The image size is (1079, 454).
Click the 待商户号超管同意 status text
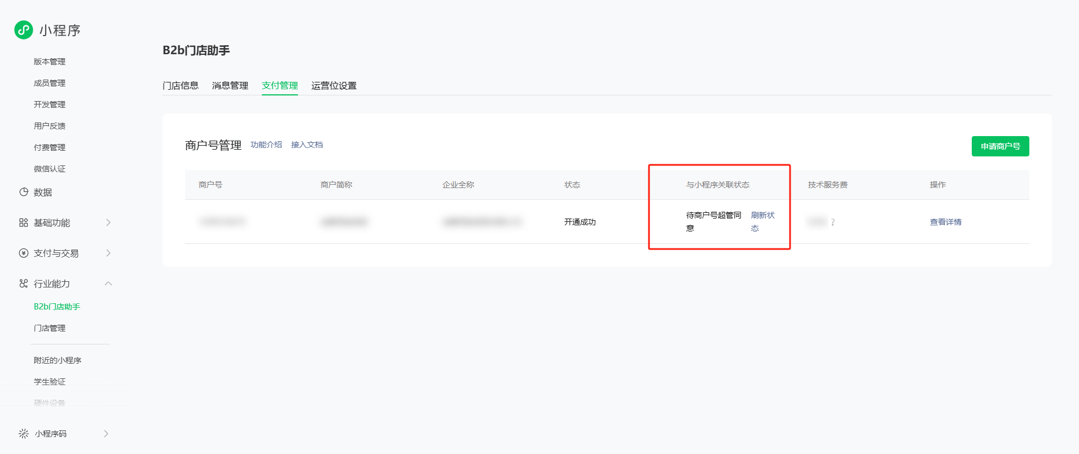point(714,221)
